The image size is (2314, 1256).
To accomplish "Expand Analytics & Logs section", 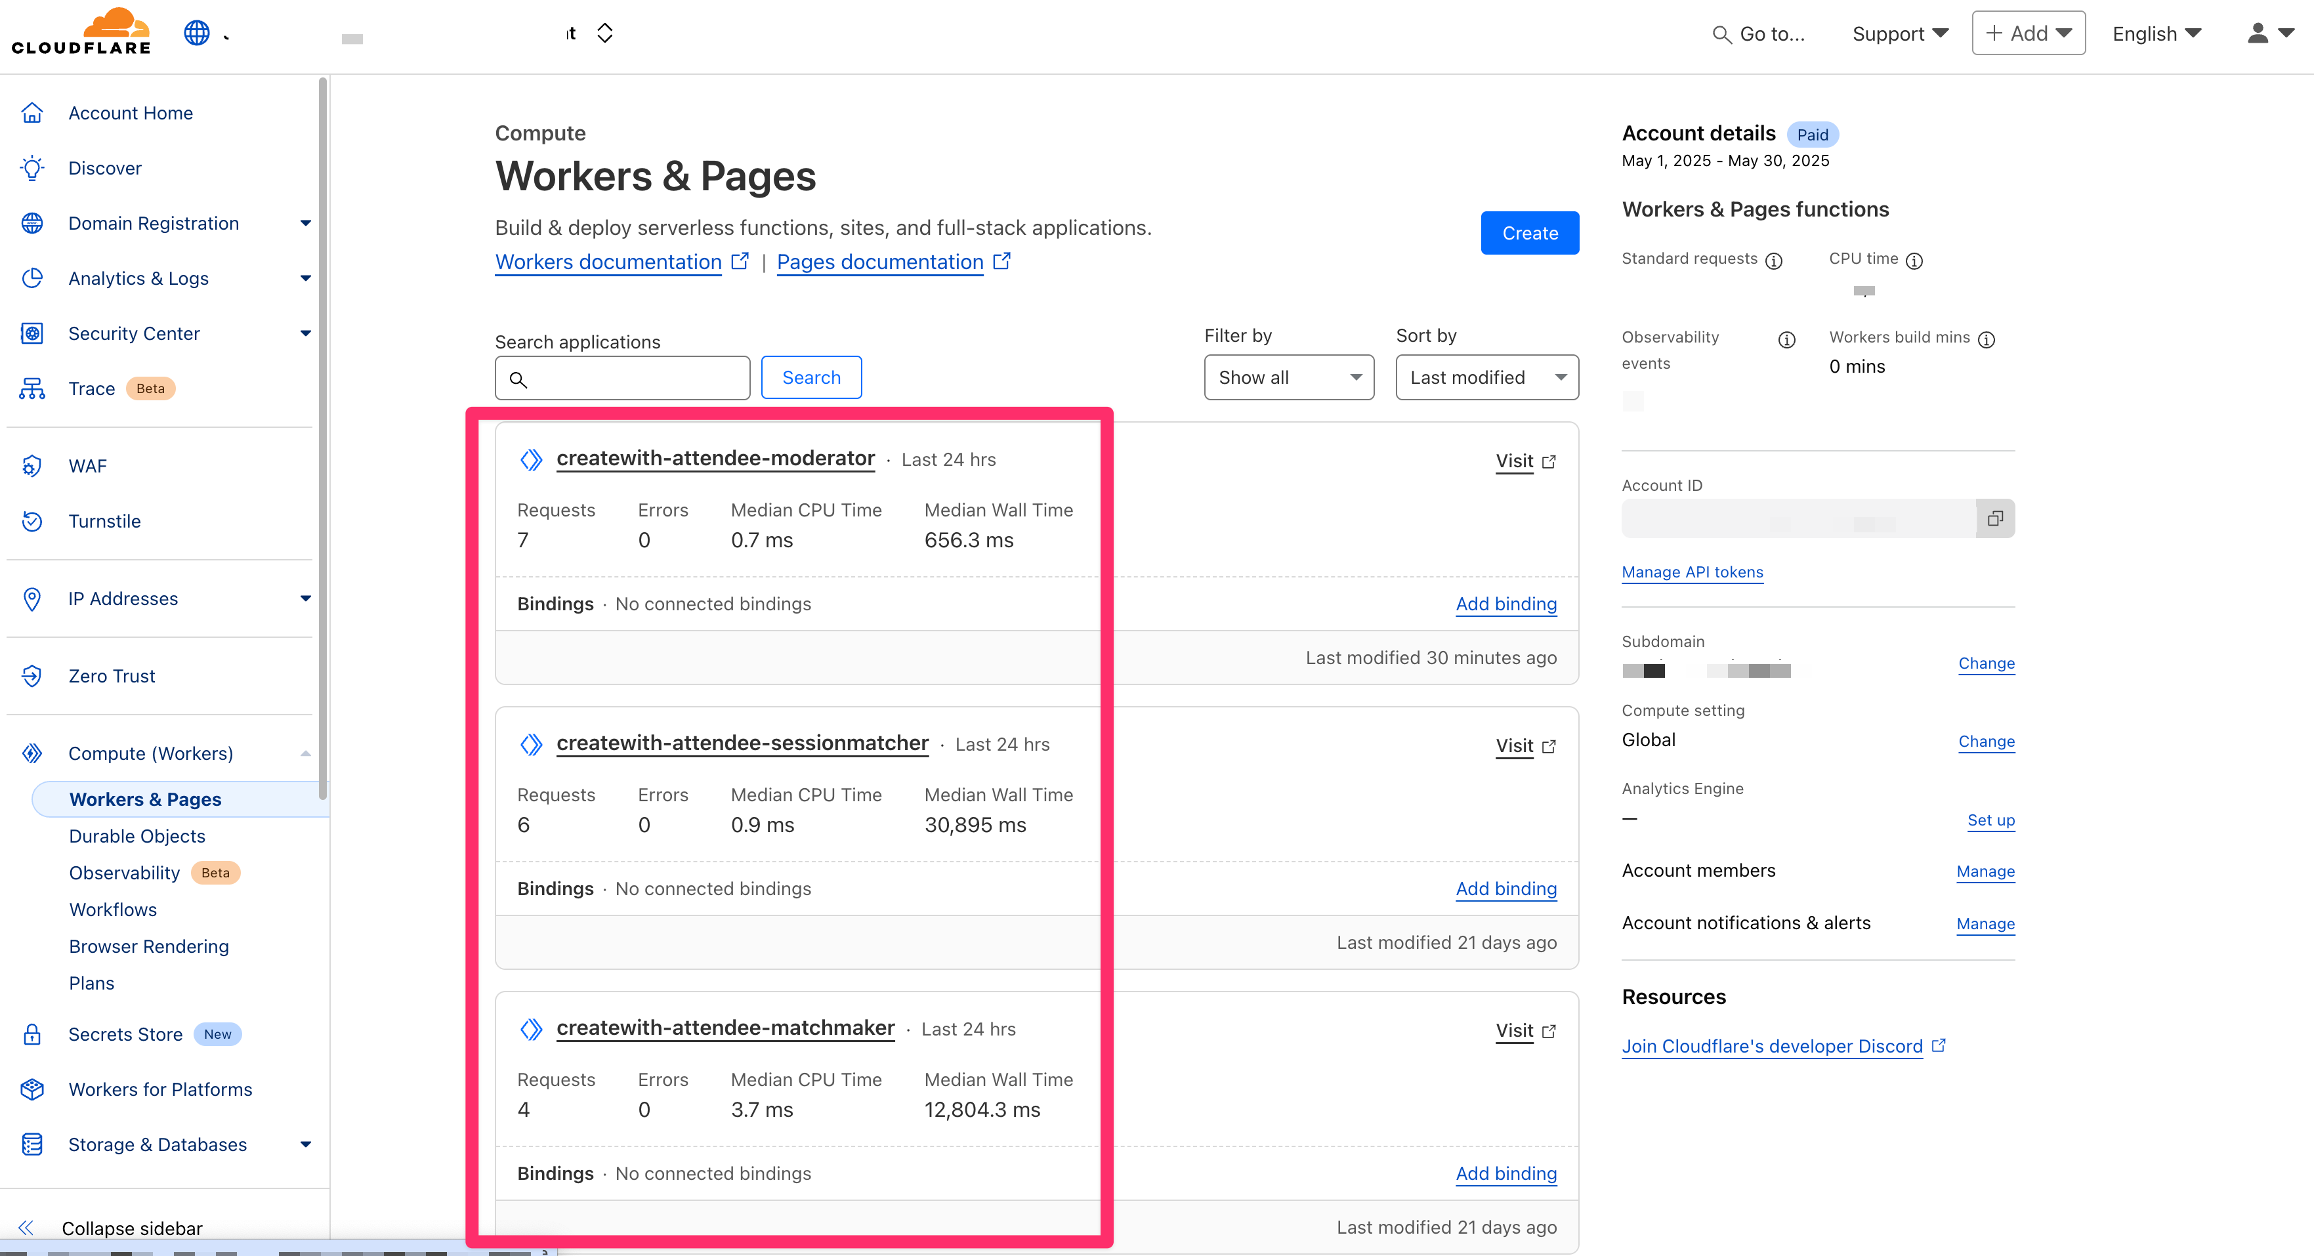I will click(x=305, y=278).
